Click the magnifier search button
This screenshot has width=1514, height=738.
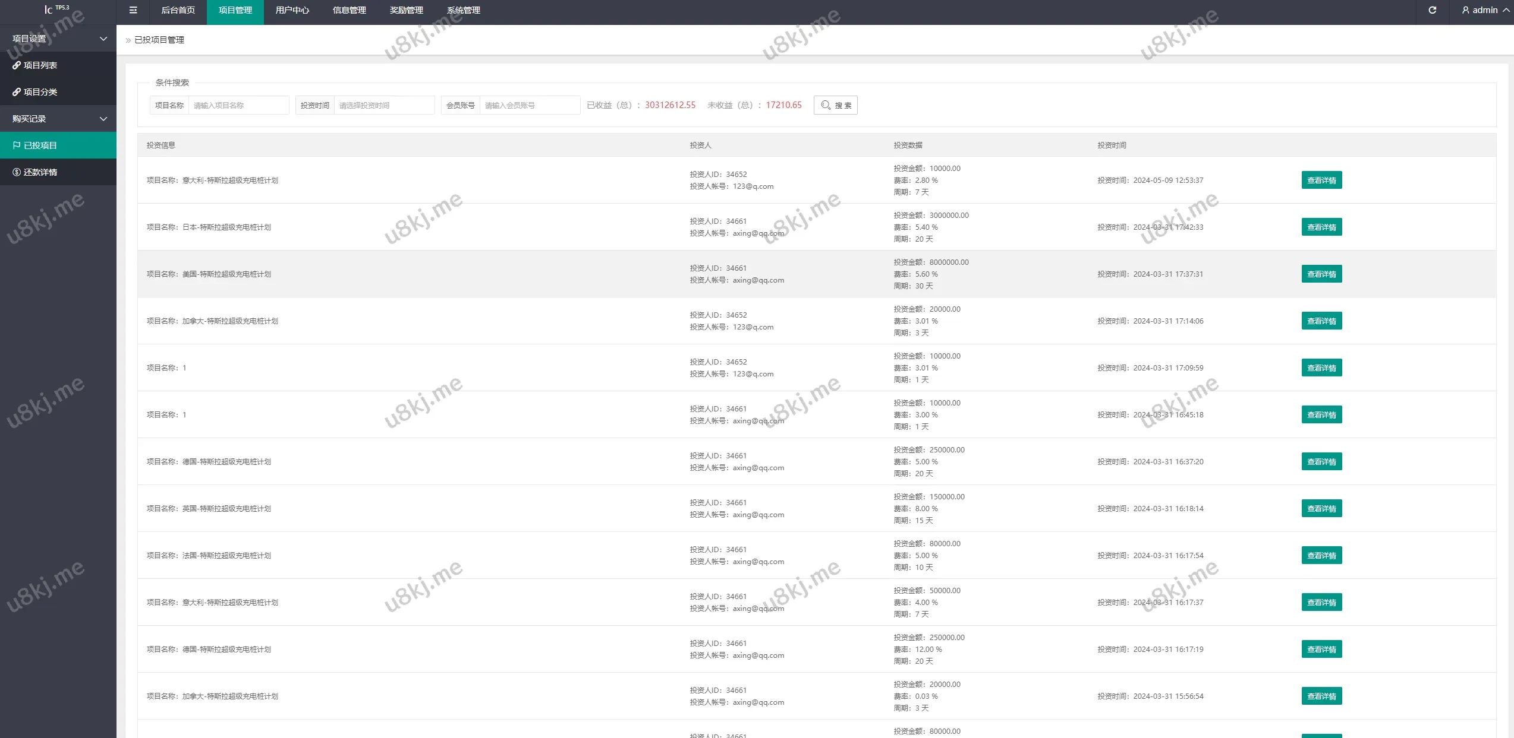tap(835, 105)
